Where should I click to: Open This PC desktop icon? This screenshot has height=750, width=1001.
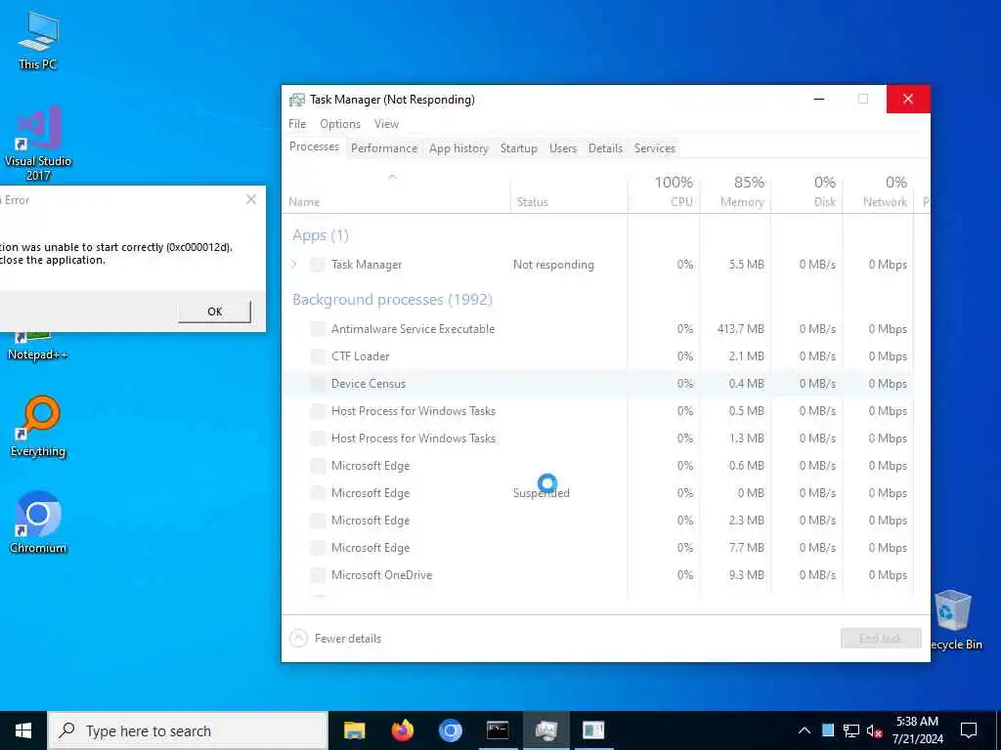[38, 39]
